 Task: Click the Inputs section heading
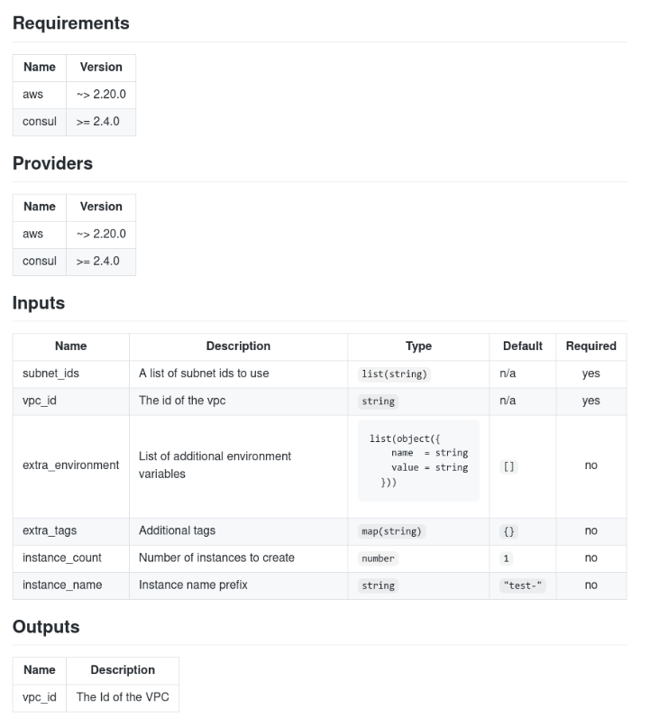39,303
